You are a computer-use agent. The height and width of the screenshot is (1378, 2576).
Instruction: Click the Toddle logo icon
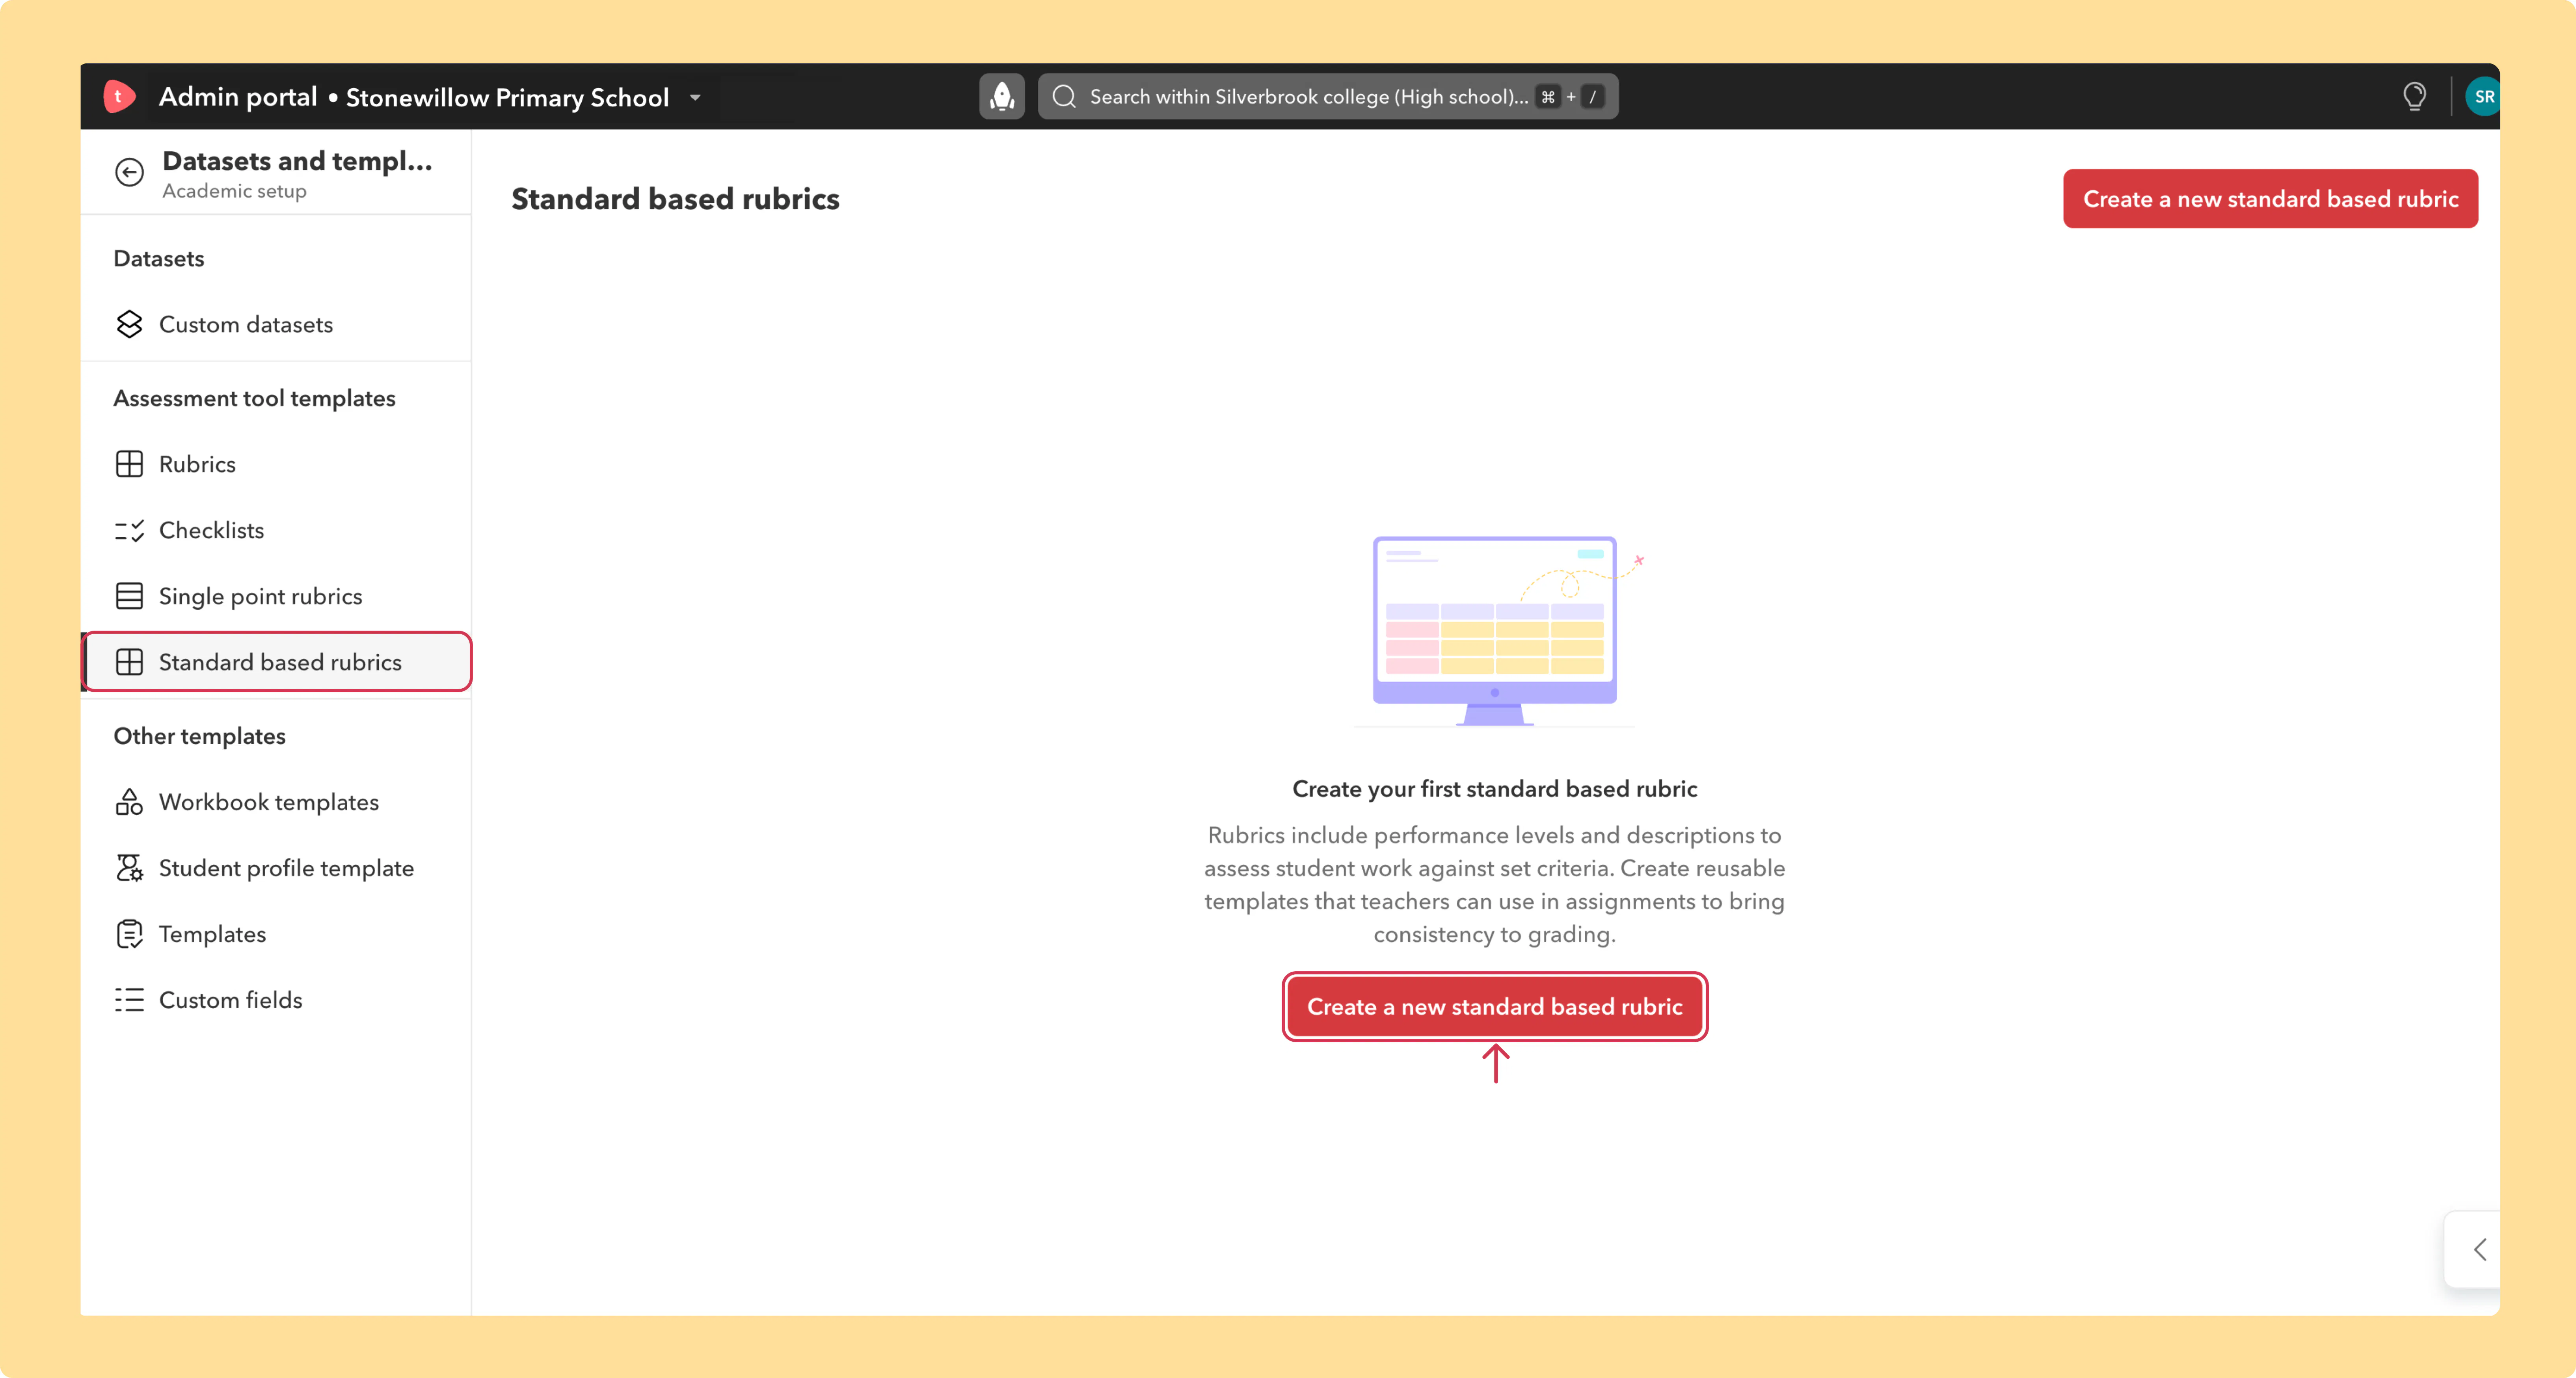pyautogui.click(x=119, y=96)
